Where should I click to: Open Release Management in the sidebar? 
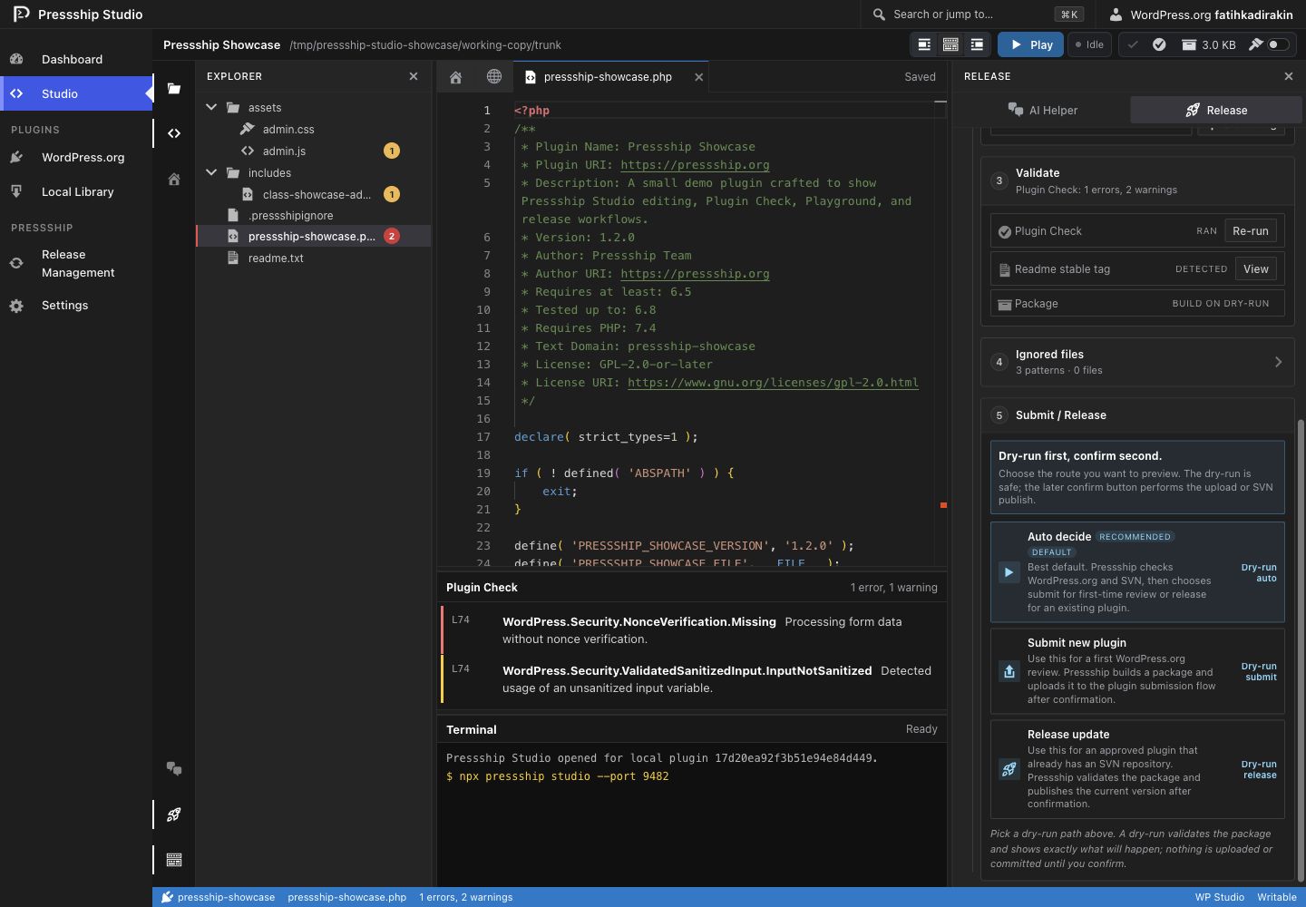click(x=76, y=263)
